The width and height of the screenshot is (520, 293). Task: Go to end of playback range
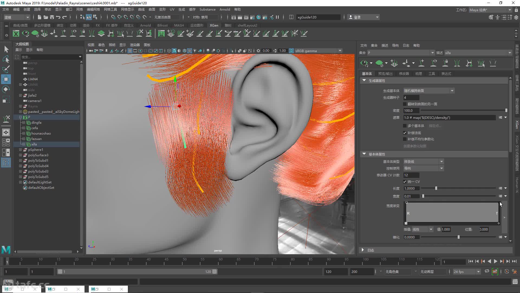514,261
